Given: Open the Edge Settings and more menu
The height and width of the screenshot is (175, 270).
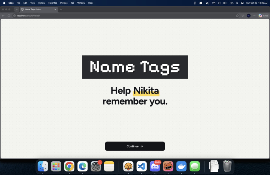Looking at the screenshot, I should tap(254, 16).
